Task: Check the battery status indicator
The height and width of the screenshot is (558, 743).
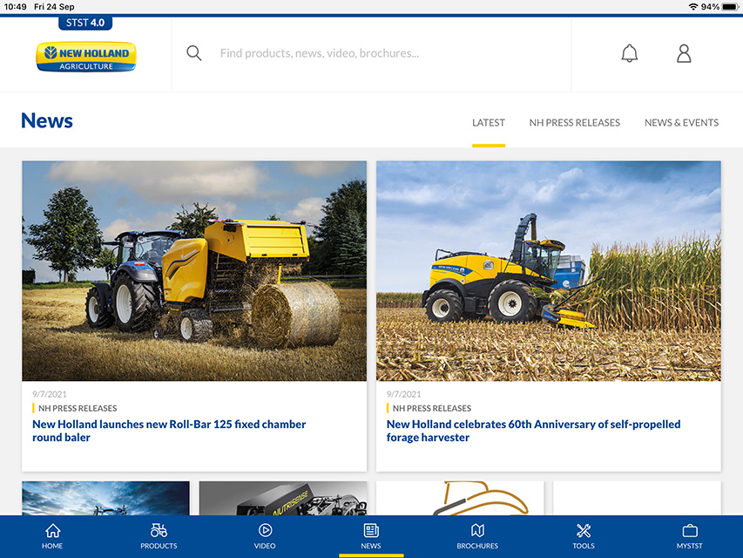Action: [x=730, y=7]
